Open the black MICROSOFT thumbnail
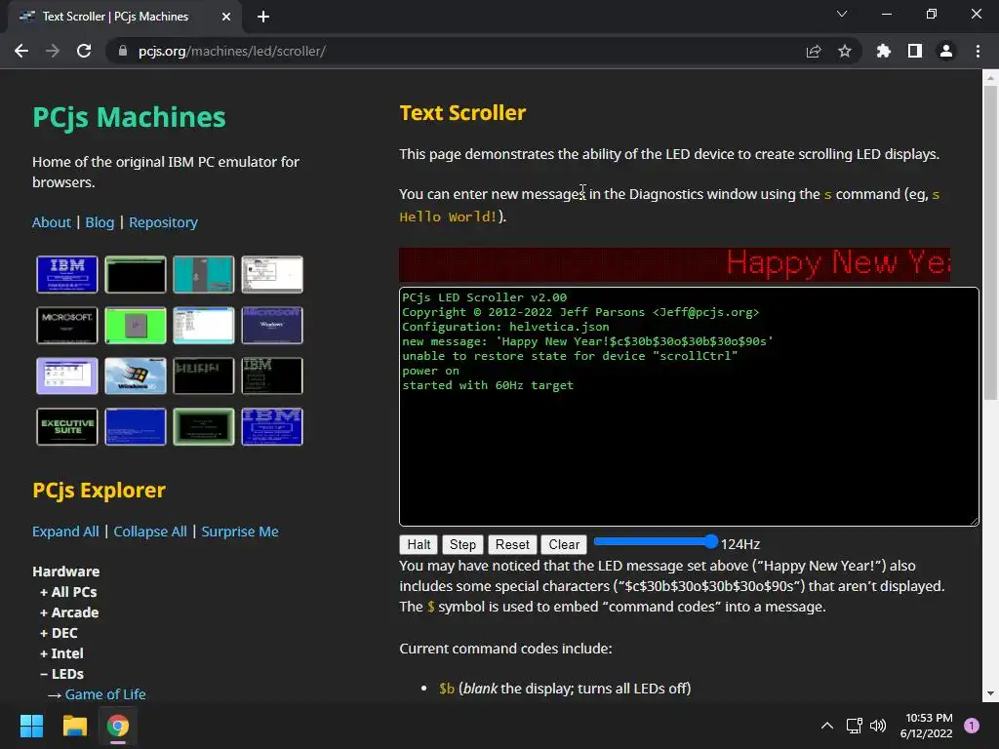 [x=67, y=325]
